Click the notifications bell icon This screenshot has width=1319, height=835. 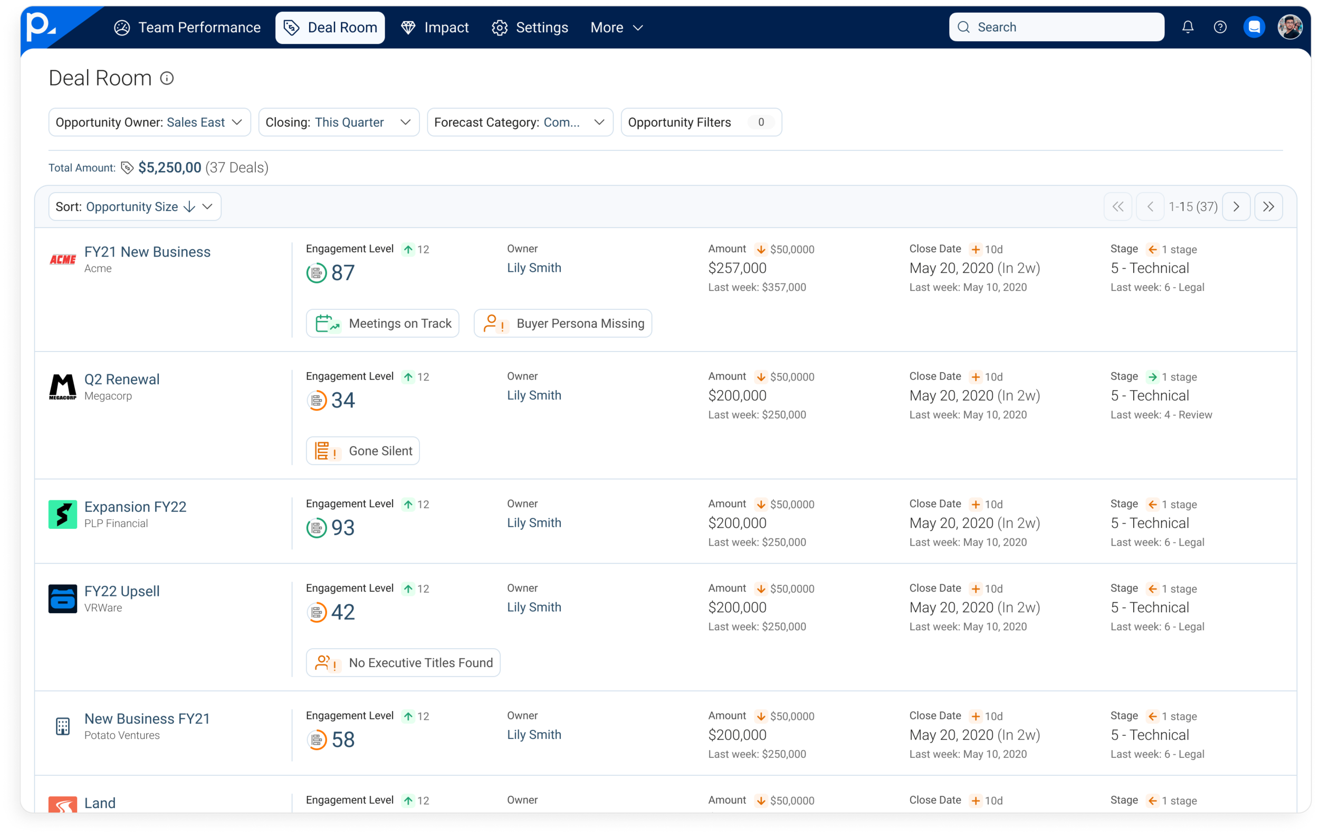pyautogui.click(x=1188, y=27)
